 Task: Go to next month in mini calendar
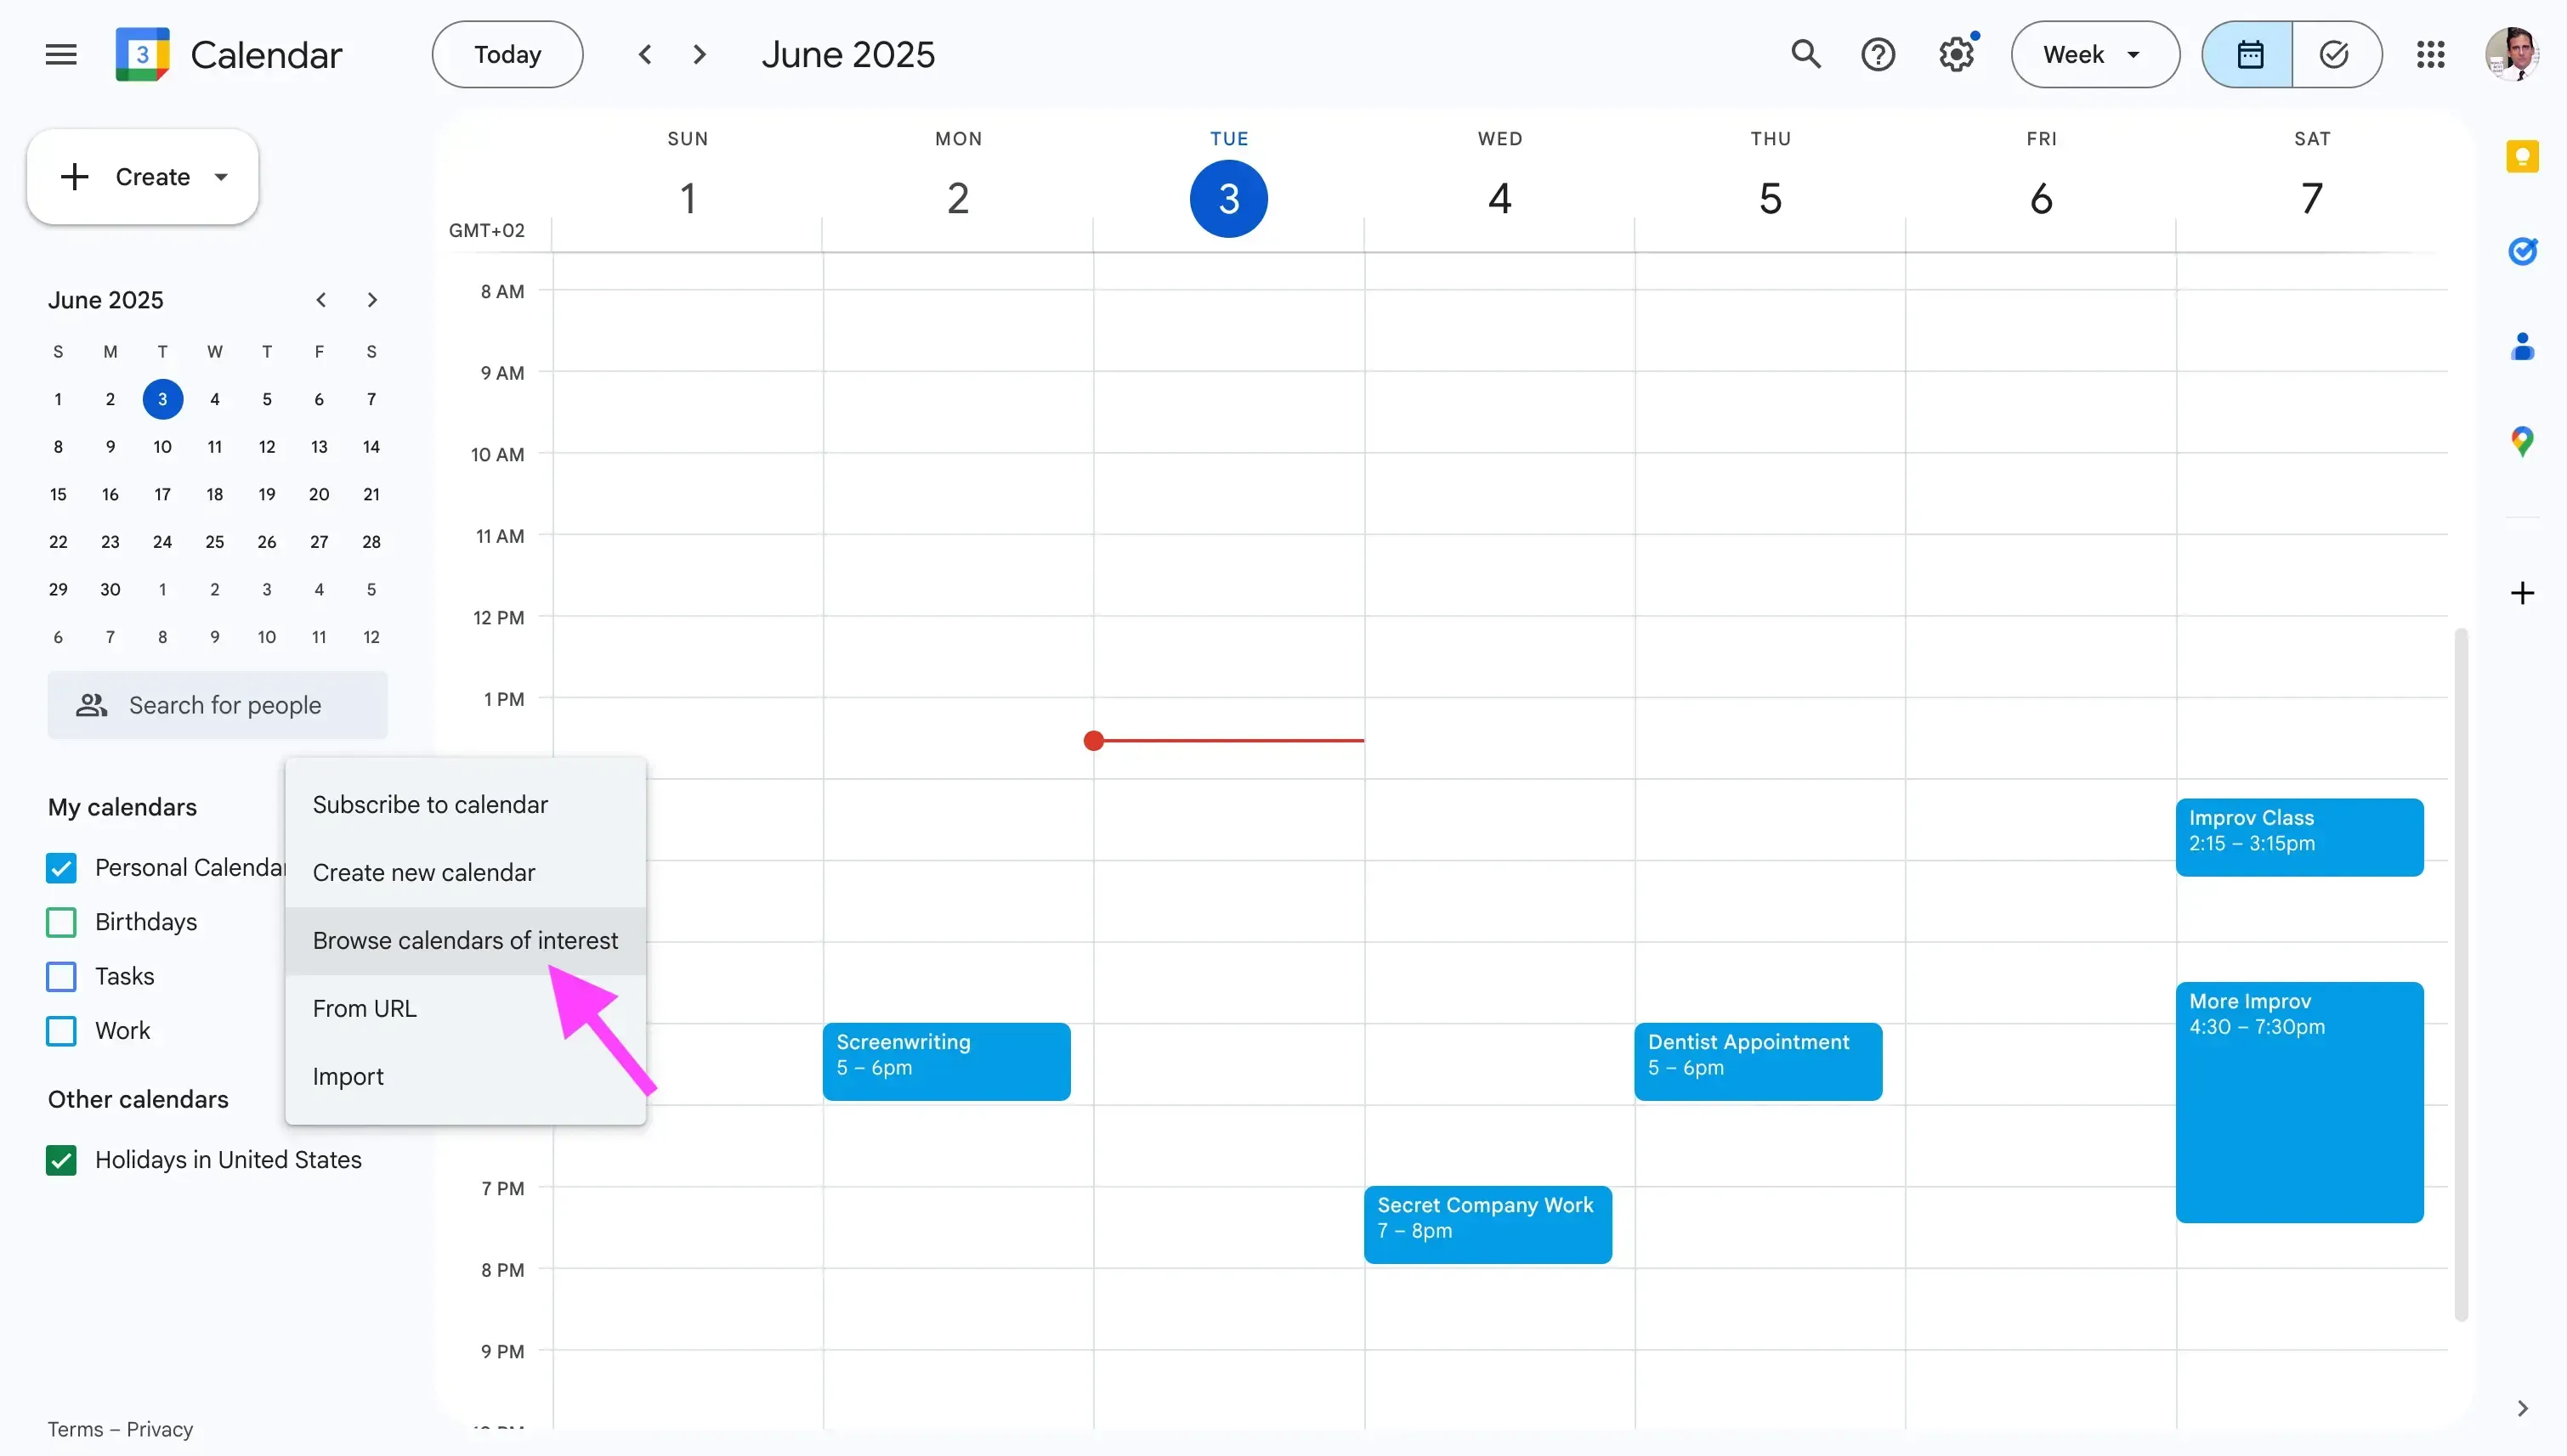pyautogui.click(x=371, y=299)
